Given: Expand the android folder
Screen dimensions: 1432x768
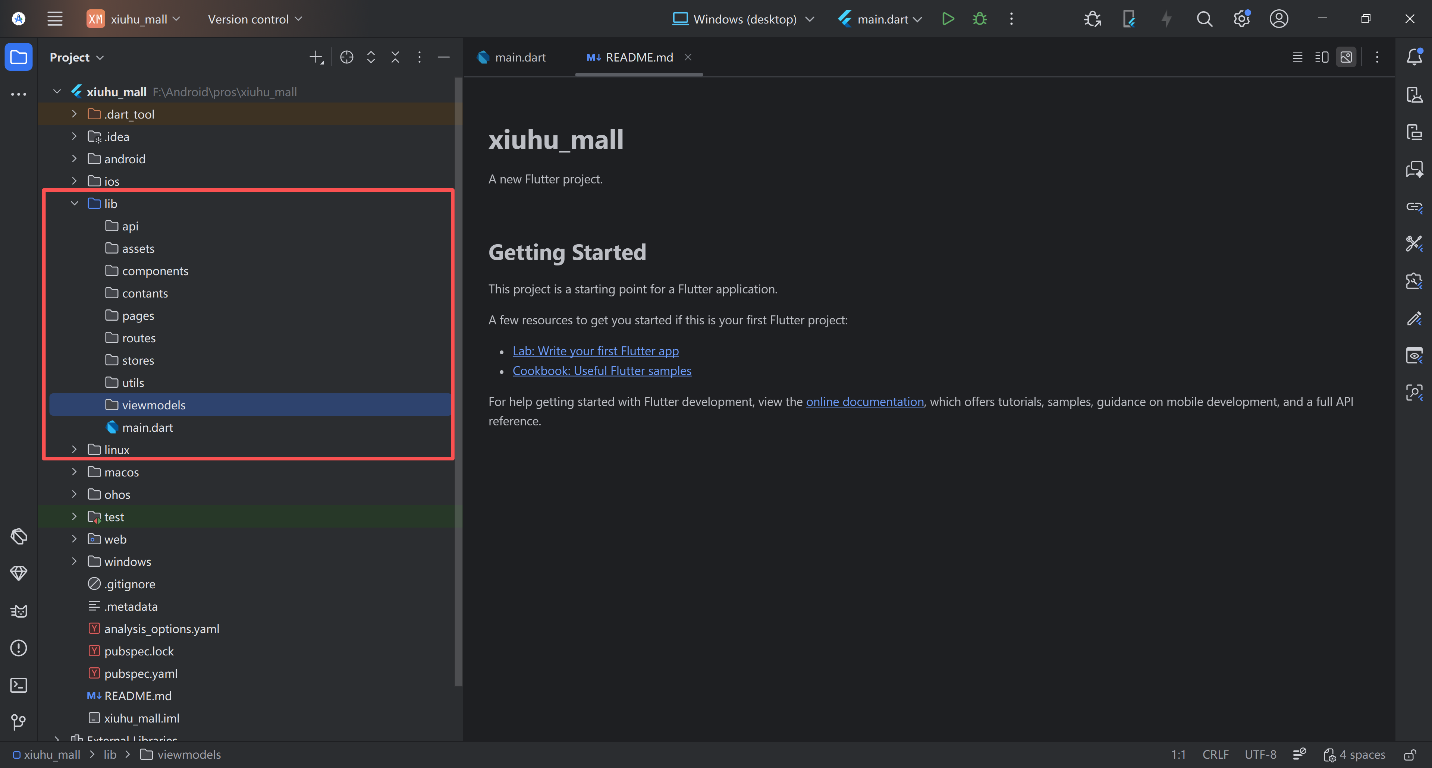Looking at the screenshot, I should click(x=75, y=159).
